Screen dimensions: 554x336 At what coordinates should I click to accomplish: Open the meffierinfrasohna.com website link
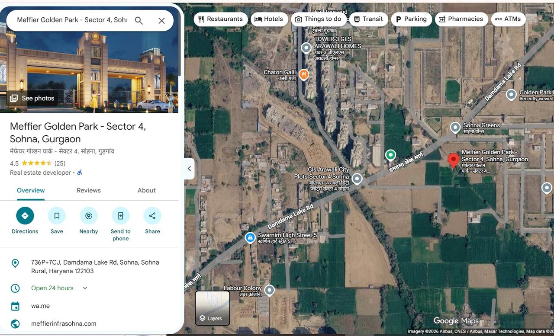tap(64, 323)
